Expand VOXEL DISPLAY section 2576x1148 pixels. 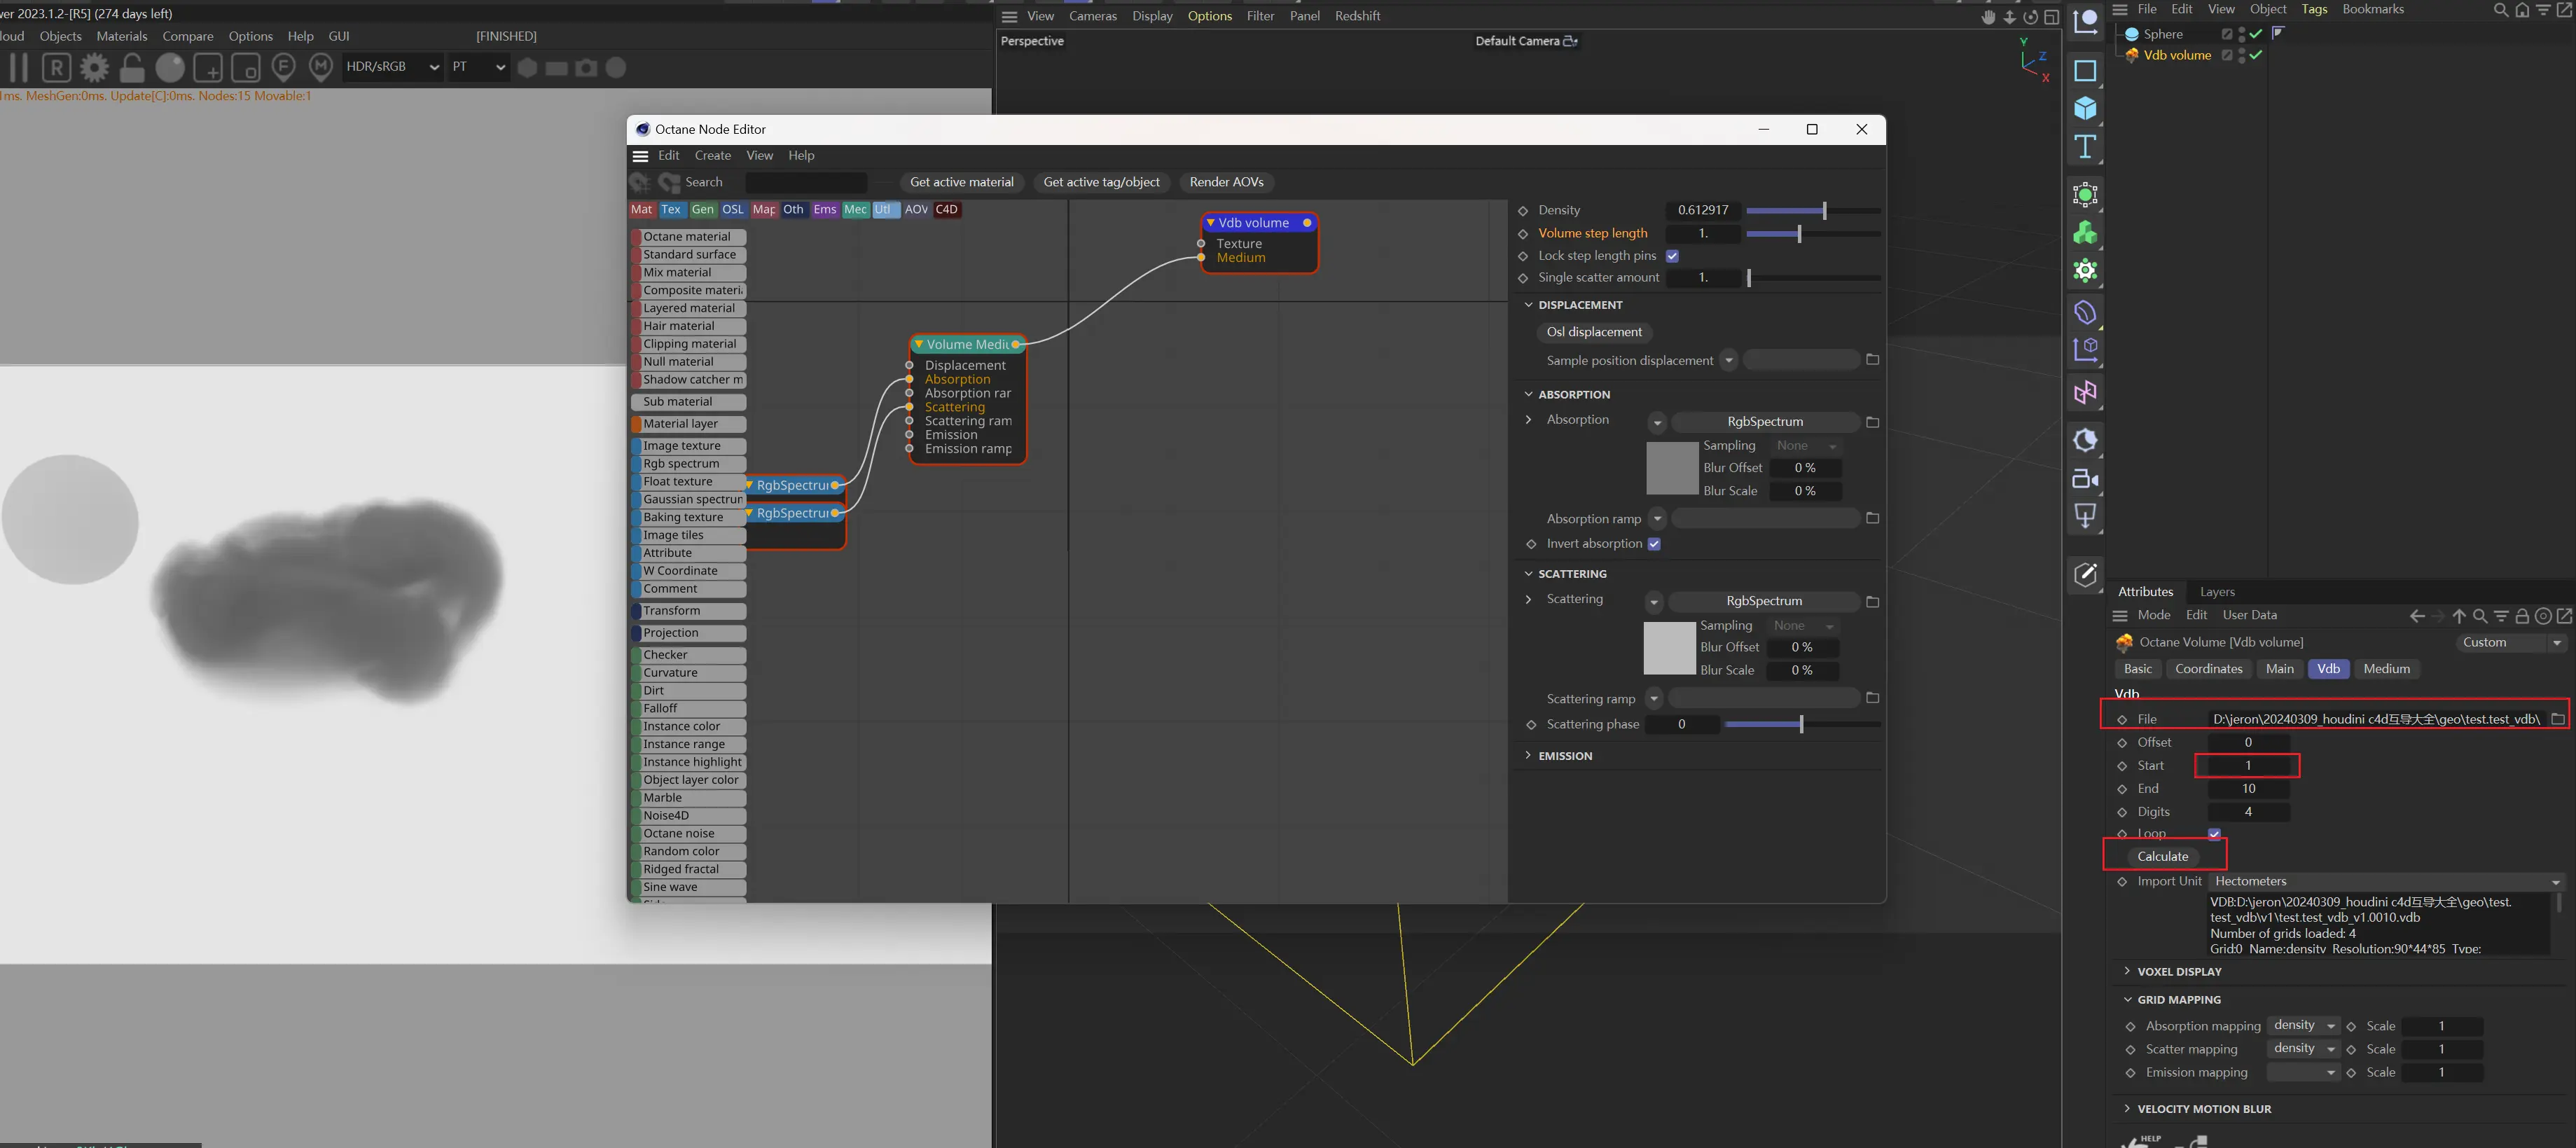pyautogui.click(x=2127, y=972)
